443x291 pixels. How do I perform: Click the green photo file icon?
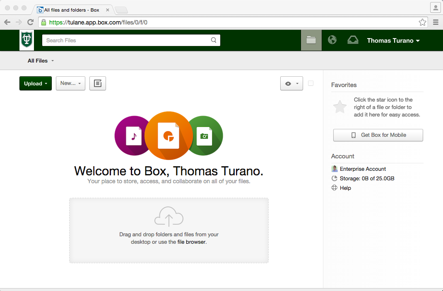(x=204, y=136)
